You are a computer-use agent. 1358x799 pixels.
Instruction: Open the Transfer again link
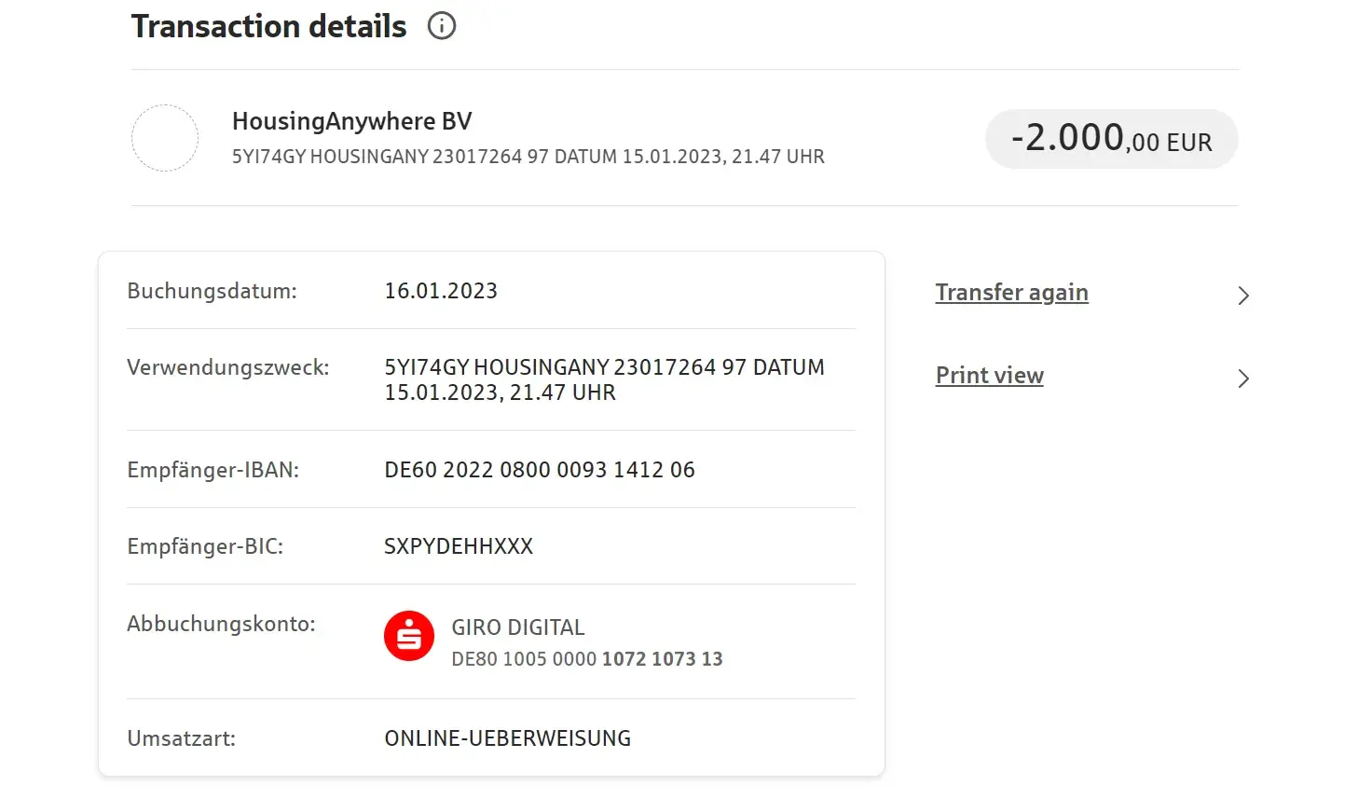tap(1011, 293)
